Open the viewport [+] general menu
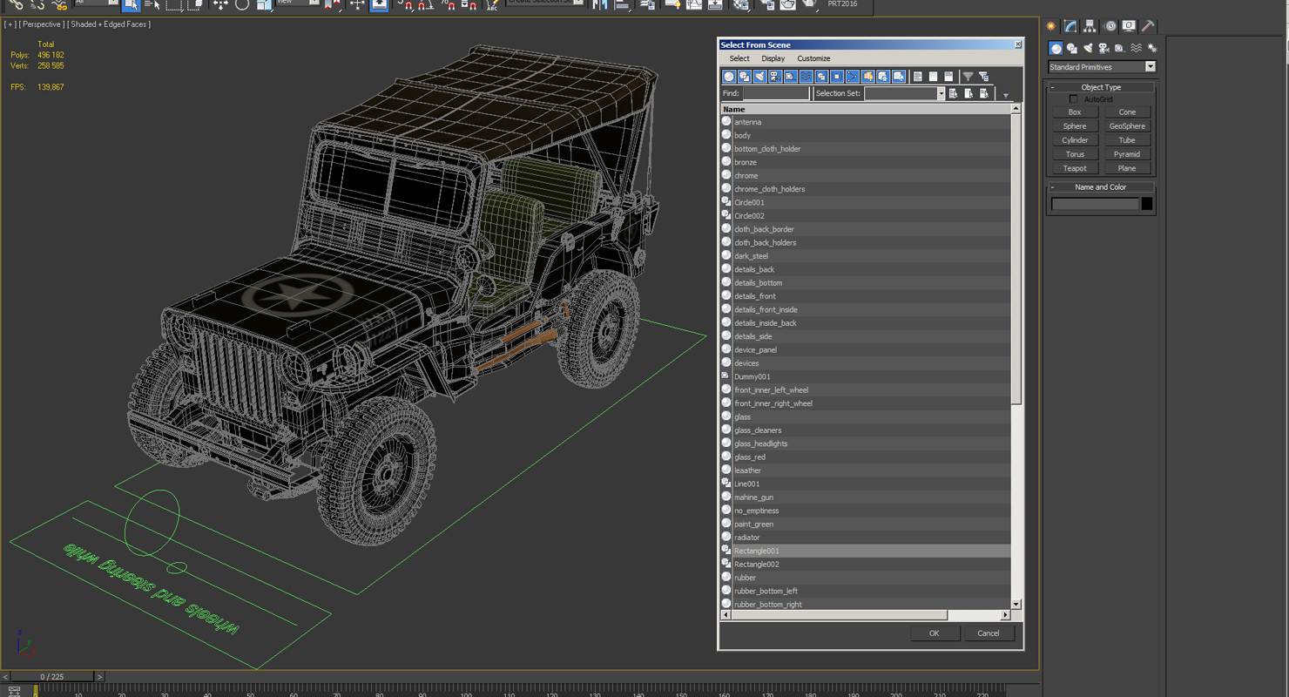Screen dimensions: 1289x697 (x=10, y=24)
